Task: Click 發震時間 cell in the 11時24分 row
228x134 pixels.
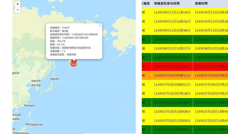Action: point(210,12)
